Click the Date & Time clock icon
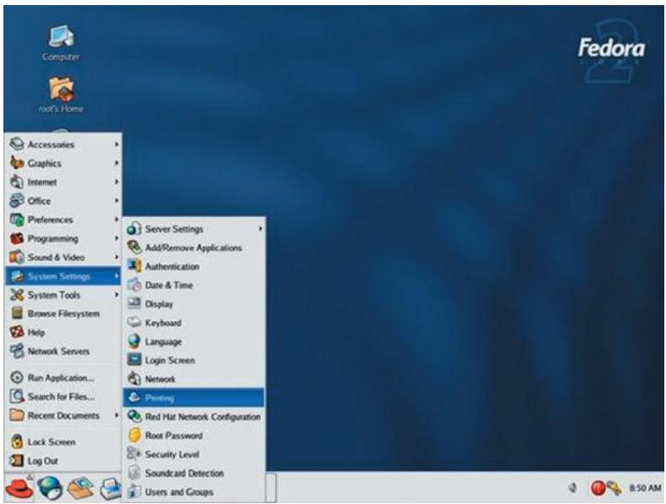The width and height of the screenshot is (666, 504). 135,285
